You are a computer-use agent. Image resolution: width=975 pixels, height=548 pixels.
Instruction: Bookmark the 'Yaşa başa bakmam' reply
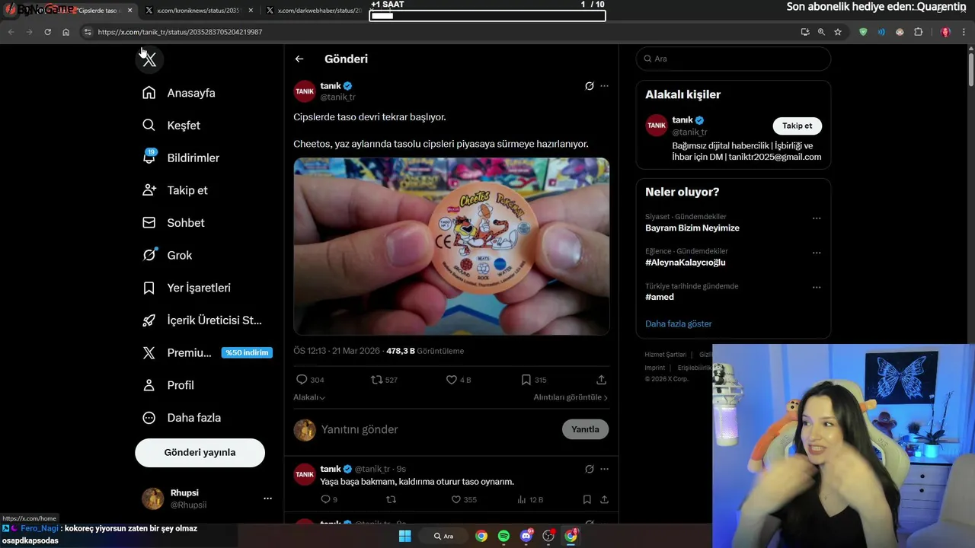[x=587, y=499]
